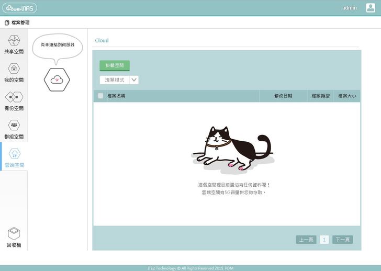Open the 共享空間 shared space puzzle icon

[14, 40]
